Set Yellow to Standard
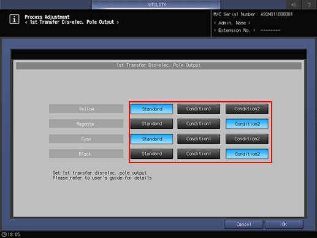The height and width of the screenshot is (238, 317). point(151,109)
